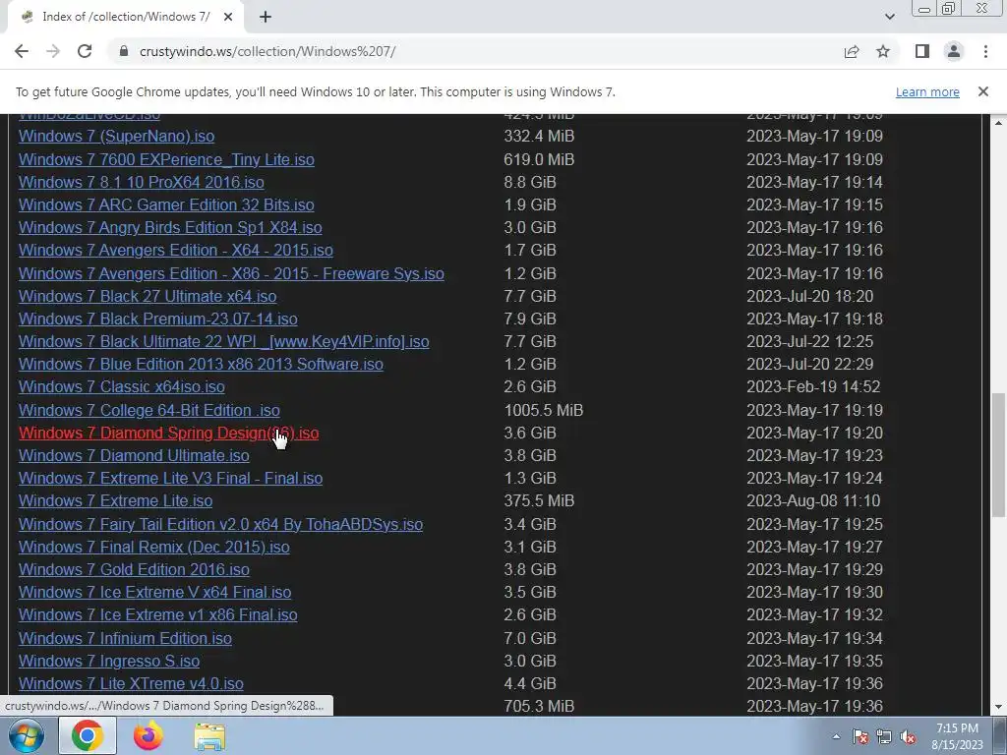Click Windows 7 Ice Extreme v1 x86 Final.iso
1007x755 pixels.
(158, 614)
